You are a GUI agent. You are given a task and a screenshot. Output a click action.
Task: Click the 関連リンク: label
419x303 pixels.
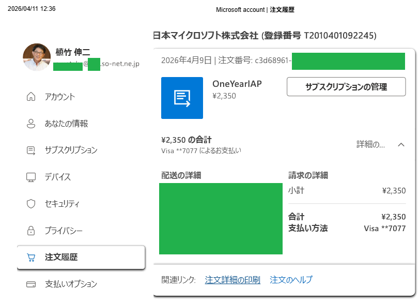point(179,280)
